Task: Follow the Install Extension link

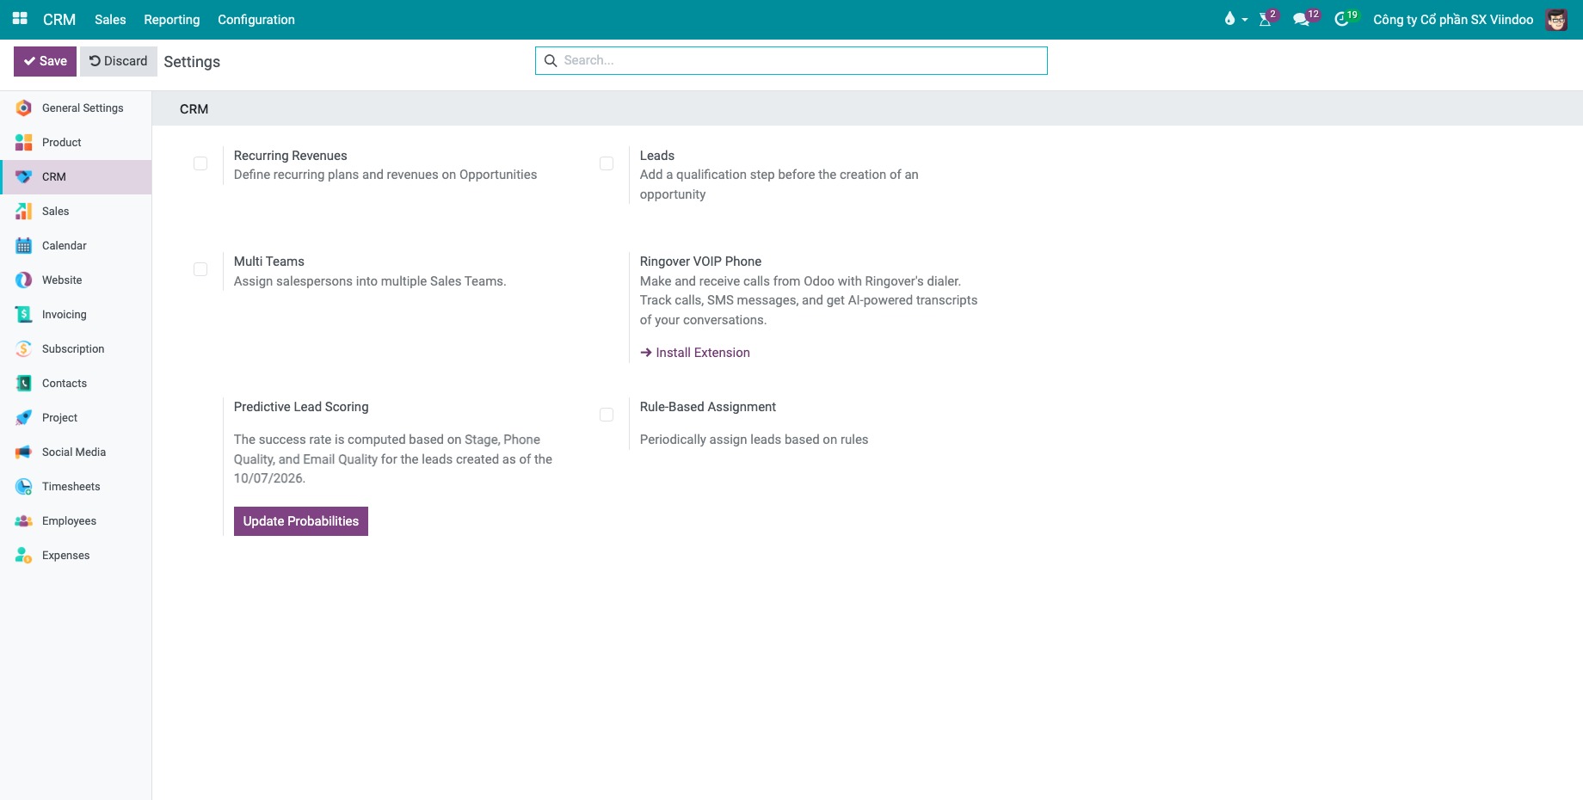Action: point(695,353)
